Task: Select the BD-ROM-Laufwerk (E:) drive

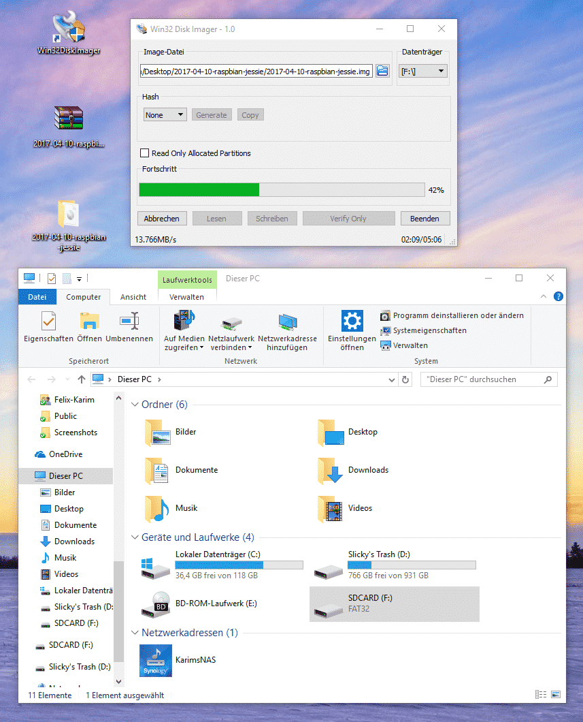Action: click(x=155, y=603)
